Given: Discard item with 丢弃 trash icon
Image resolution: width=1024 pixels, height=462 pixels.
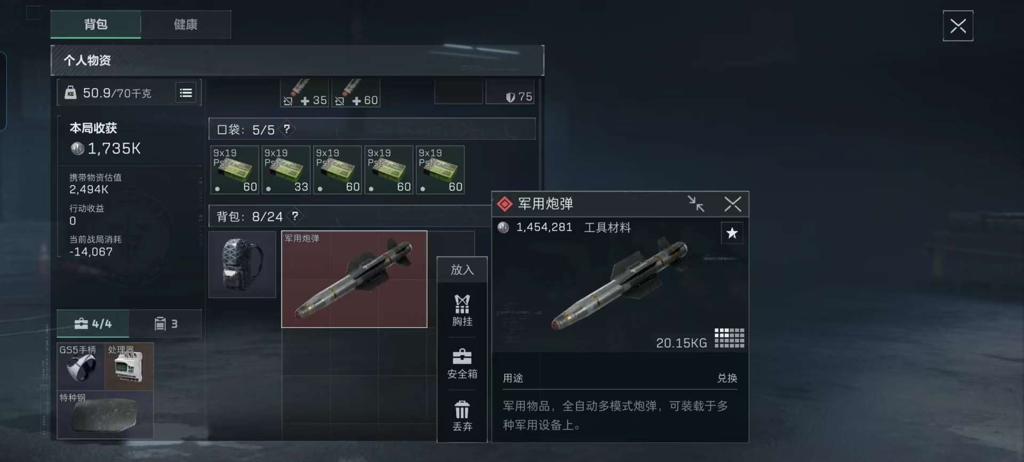Looking at the screenshot, I should [462, 416].
